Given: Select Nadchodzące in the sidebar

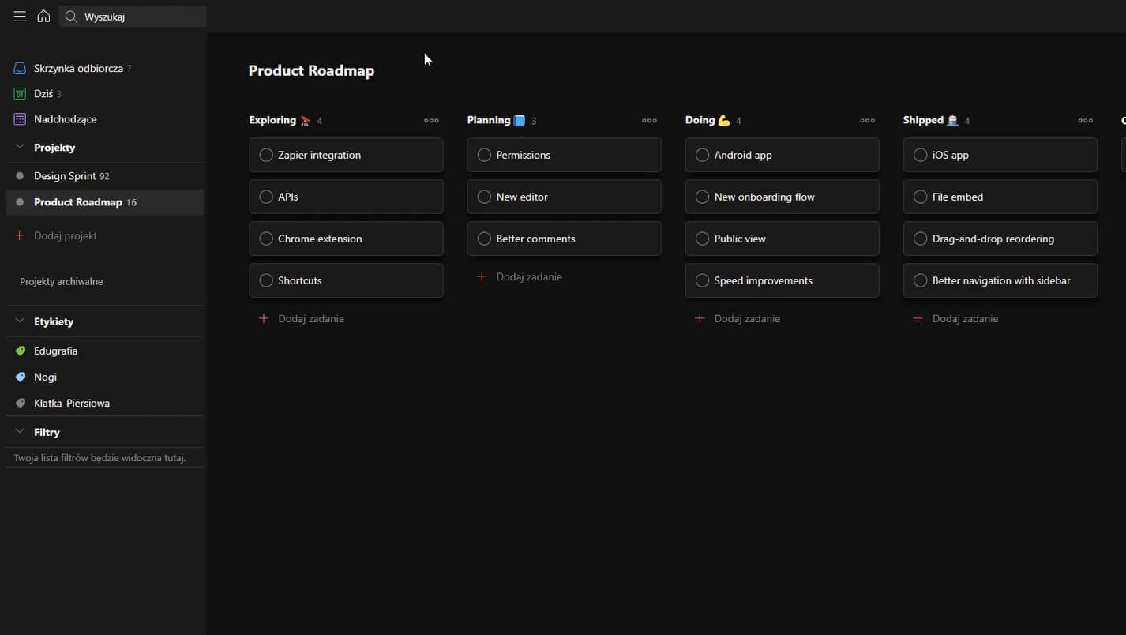Looking at the screenshot, I should tap(65, 119).
